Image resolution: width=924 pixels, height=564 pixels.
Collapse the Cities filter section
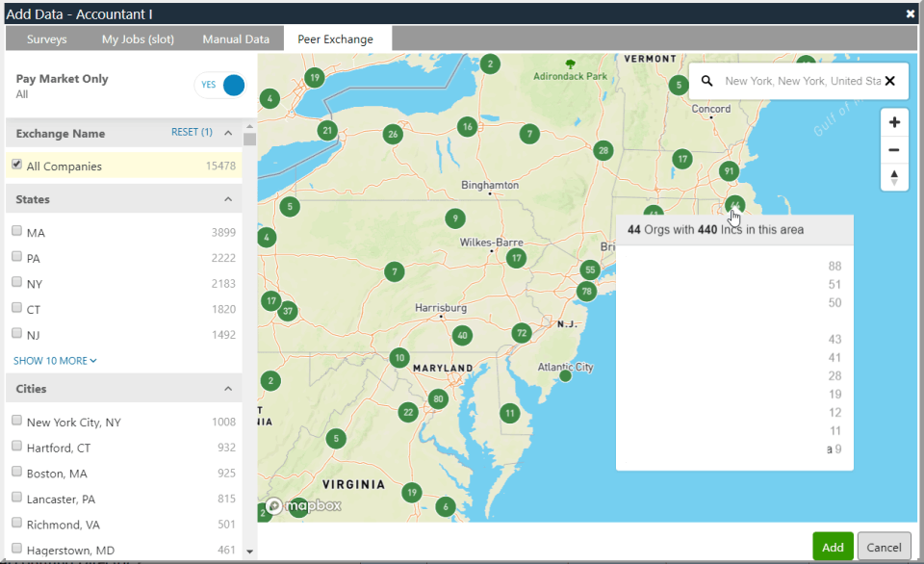tap(228, 389)
